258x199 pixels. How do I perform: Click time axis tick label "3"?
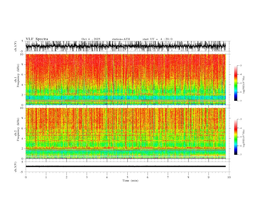click(x=87, y=177)
